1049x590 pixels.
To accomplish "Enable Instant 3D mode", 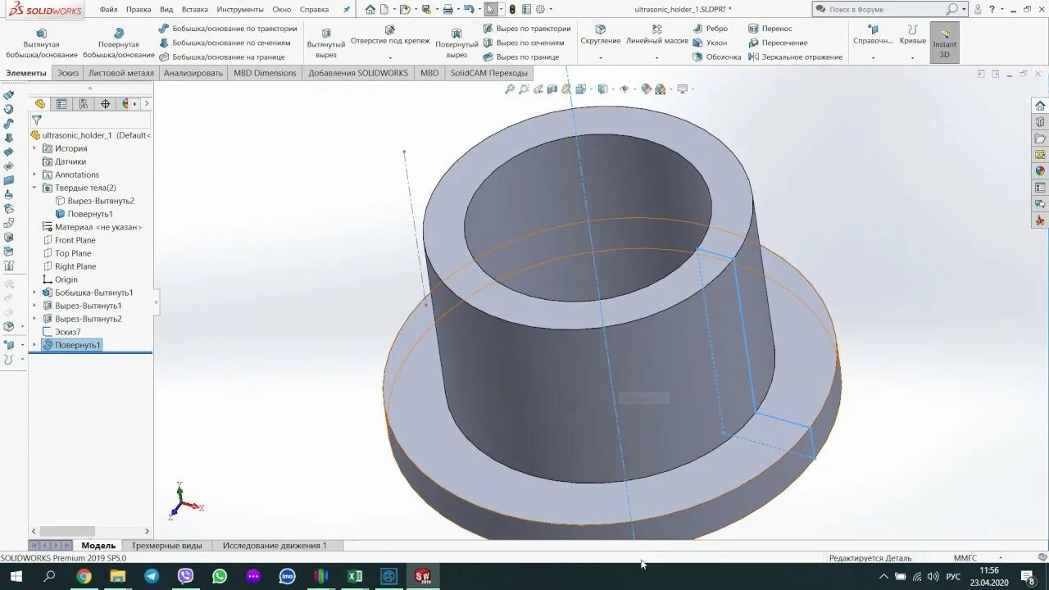I will pos(944,41).
